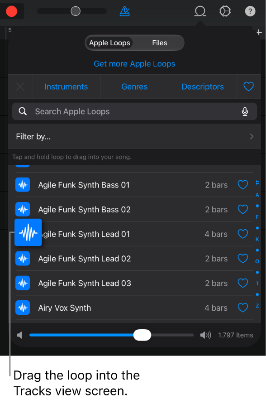This screenshot has width=266, height=404.
Task: Favorite Agile Funk Synth Bass 01
Action: click(x=242, y=185)
